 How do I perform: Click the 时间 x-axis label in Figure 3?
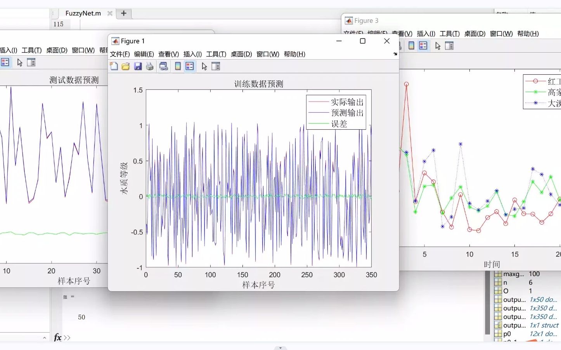tap(492, 264)
